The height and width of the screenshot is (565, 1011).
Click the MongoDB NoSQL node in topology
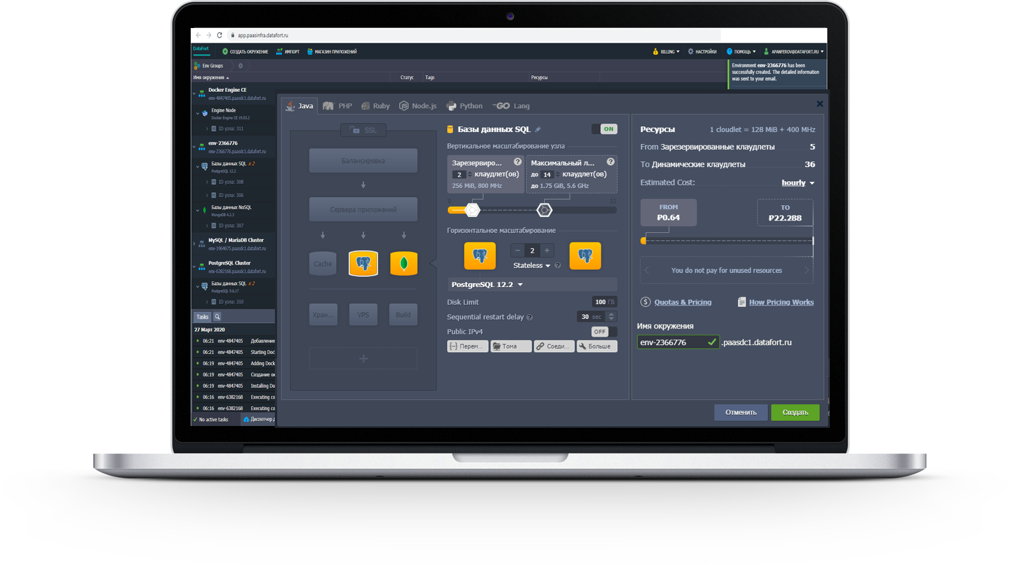click(404, 263)
